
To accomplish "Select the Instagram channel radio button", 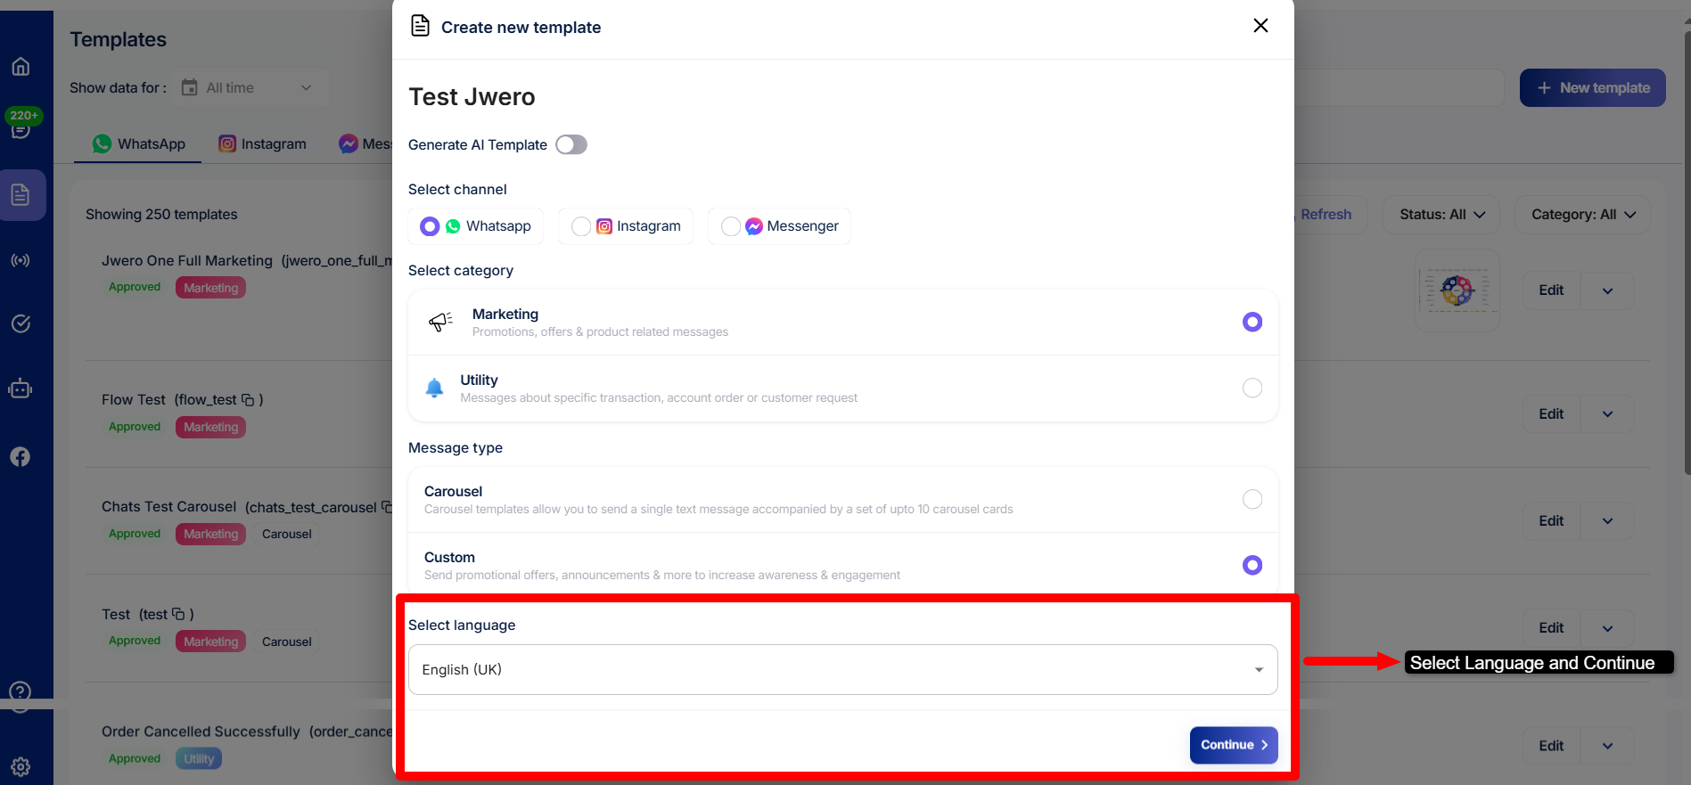I will [x=581, y=226].
